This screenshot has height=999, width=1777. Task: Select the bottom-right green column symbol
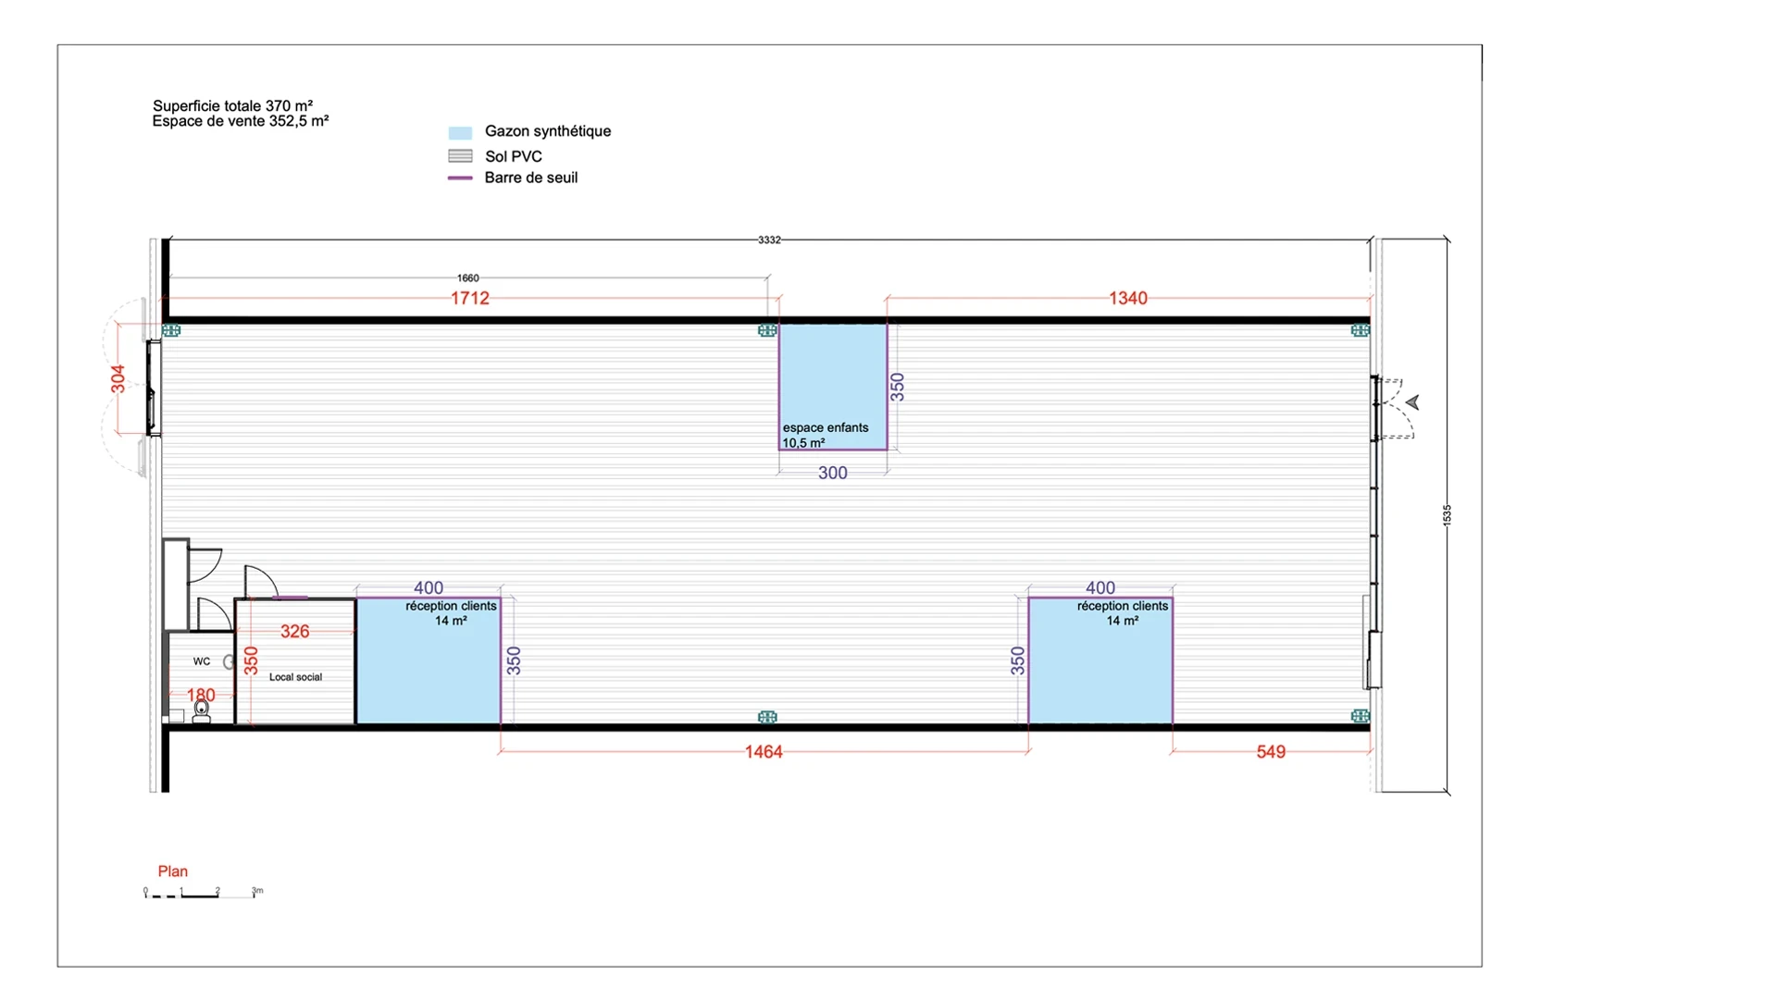pos(1360,716)
